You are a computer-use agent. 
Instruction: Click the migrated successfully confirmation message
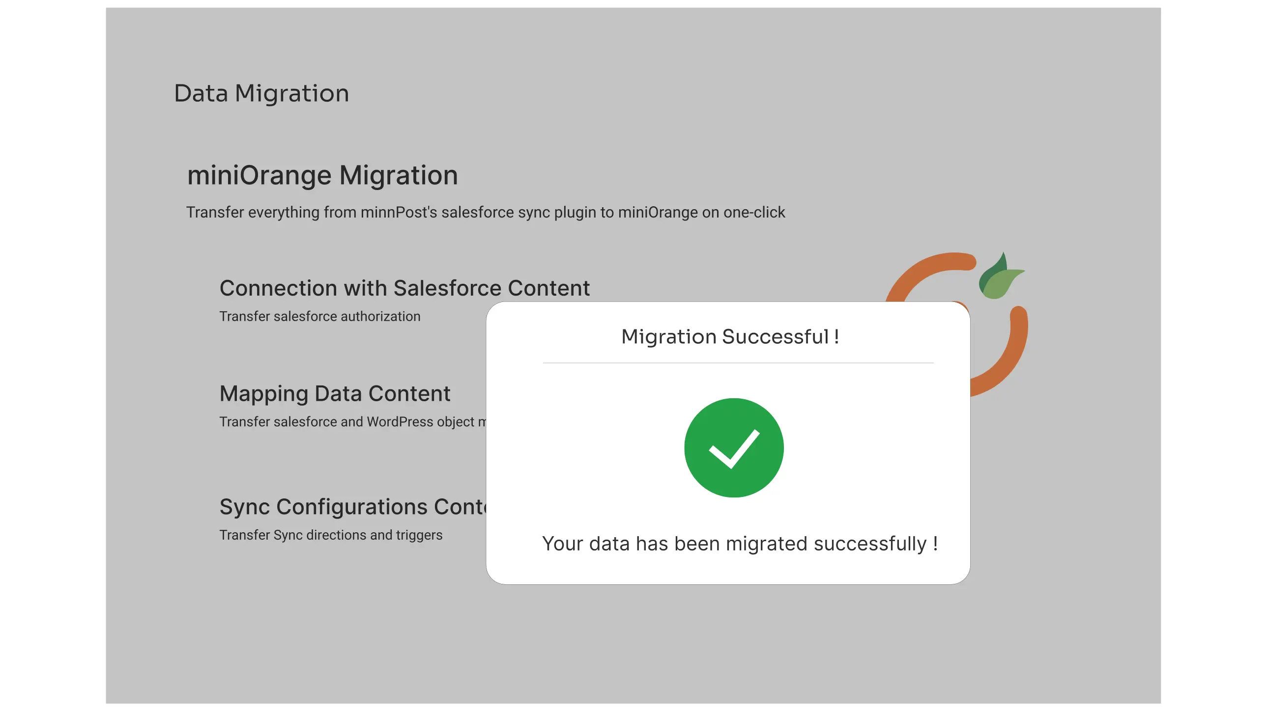click(x=740, y=544)
